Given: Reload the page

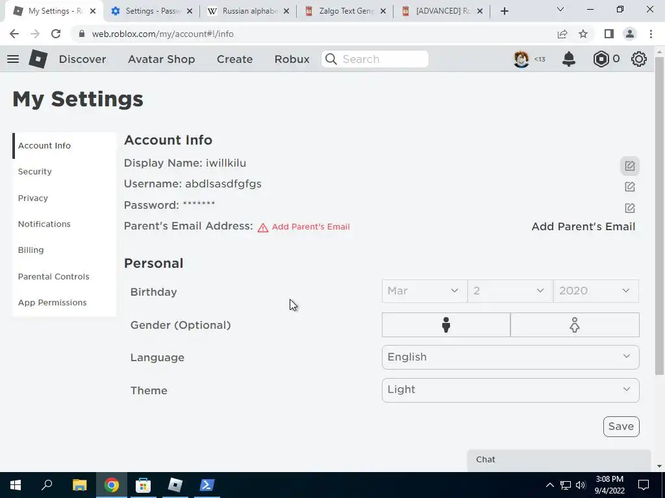Looking at the screenshot, I should [56, 34].
